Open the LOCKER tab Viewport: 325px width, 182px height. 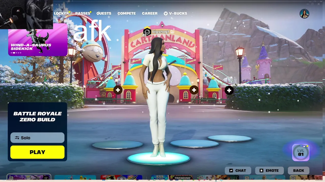(x=61, y=13)
